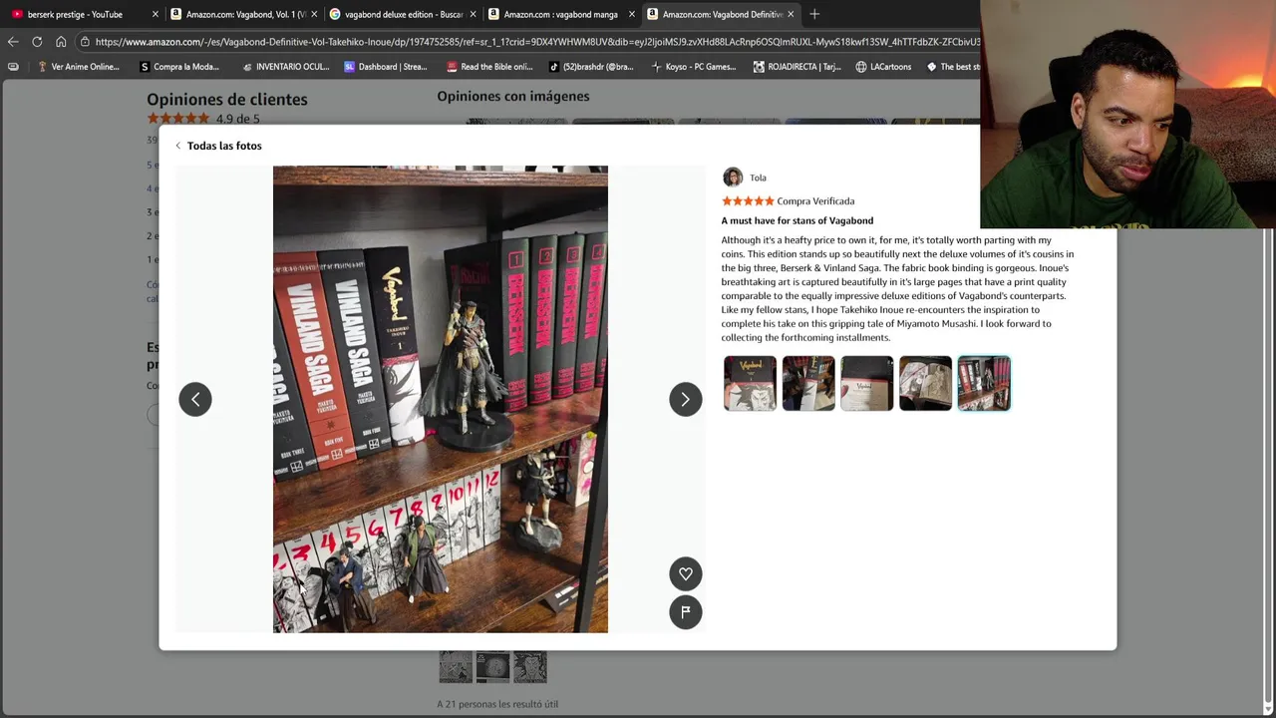Open the LACartoons bookmark

point(883,67)
